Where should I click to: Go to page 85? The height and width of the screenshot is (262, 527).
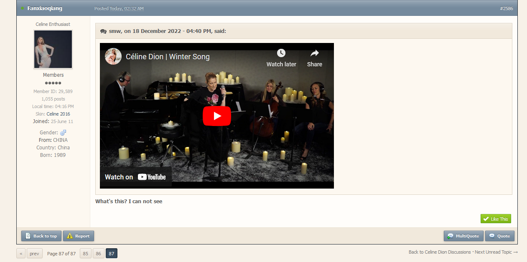click(x=85, y=254)
